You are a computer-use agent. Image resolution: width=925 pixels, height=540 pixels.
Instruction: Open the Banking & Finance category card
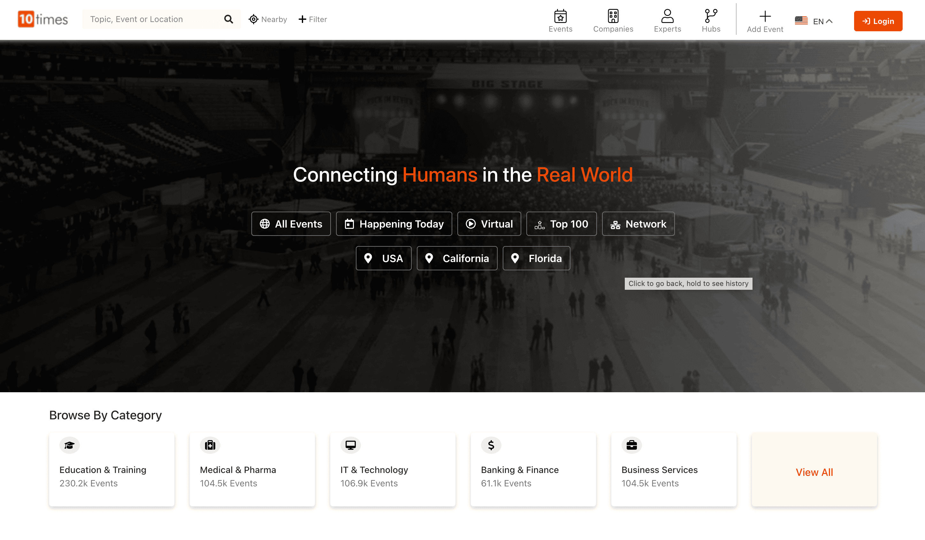[533, 470]
